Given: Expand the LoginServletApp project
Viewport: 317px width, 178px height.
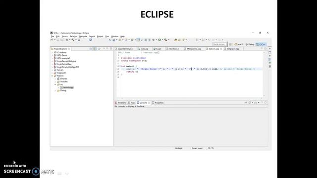Looking at the screenshot, I should coord(52,64).
